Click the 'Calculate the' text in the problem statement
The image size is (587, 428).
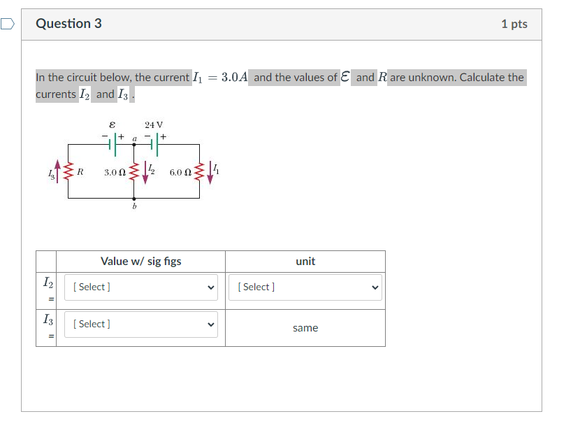pyautogui.click(x=491, y=78)
